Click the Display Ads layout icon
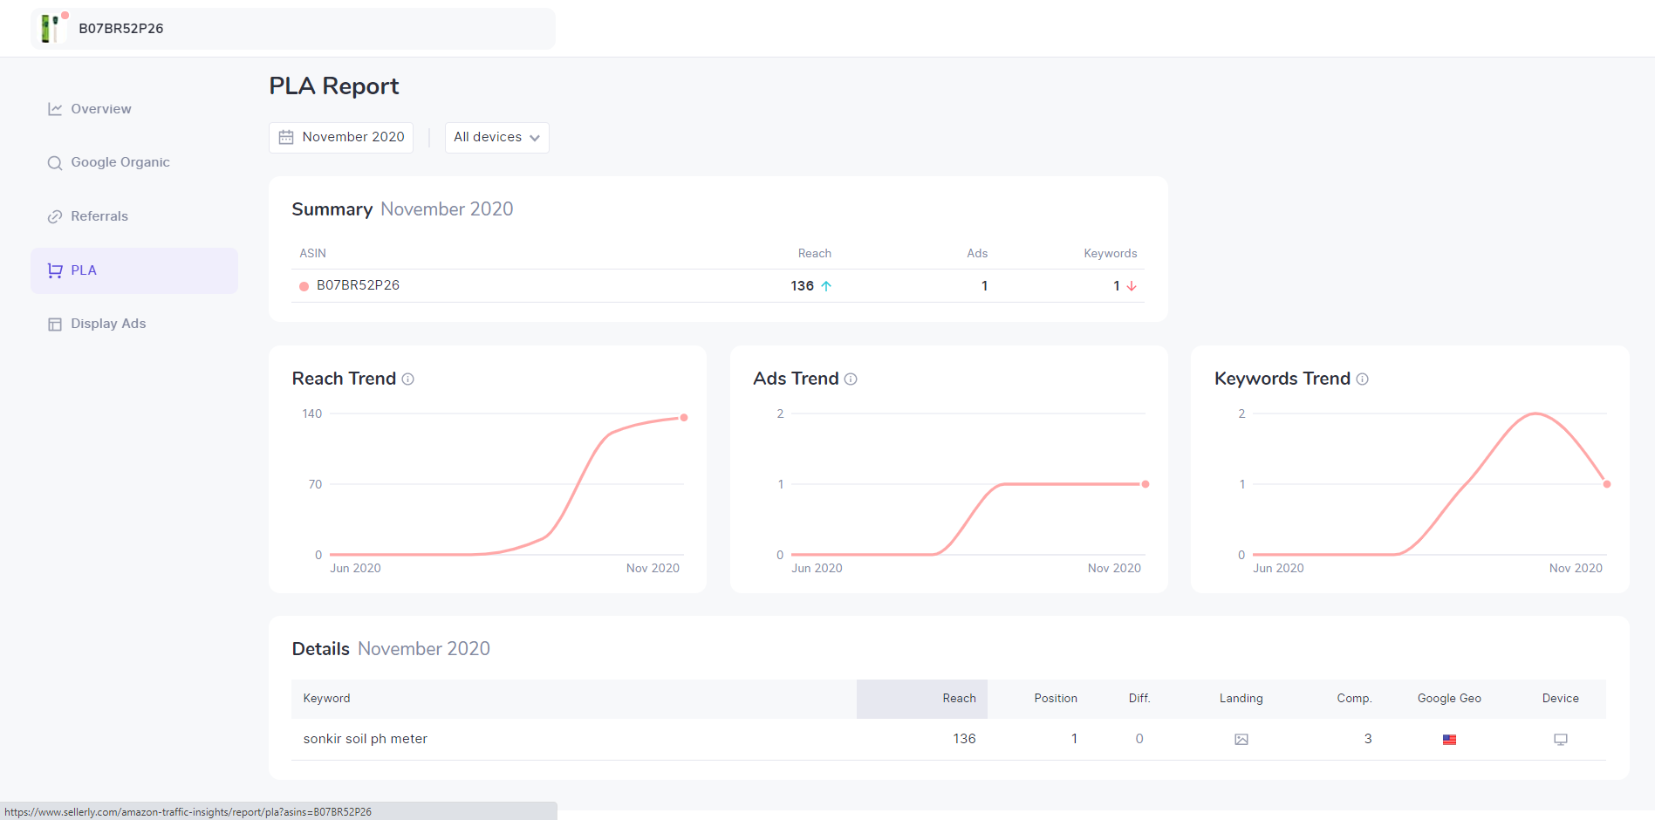The image size is (1655, 820). pos(55,325)
